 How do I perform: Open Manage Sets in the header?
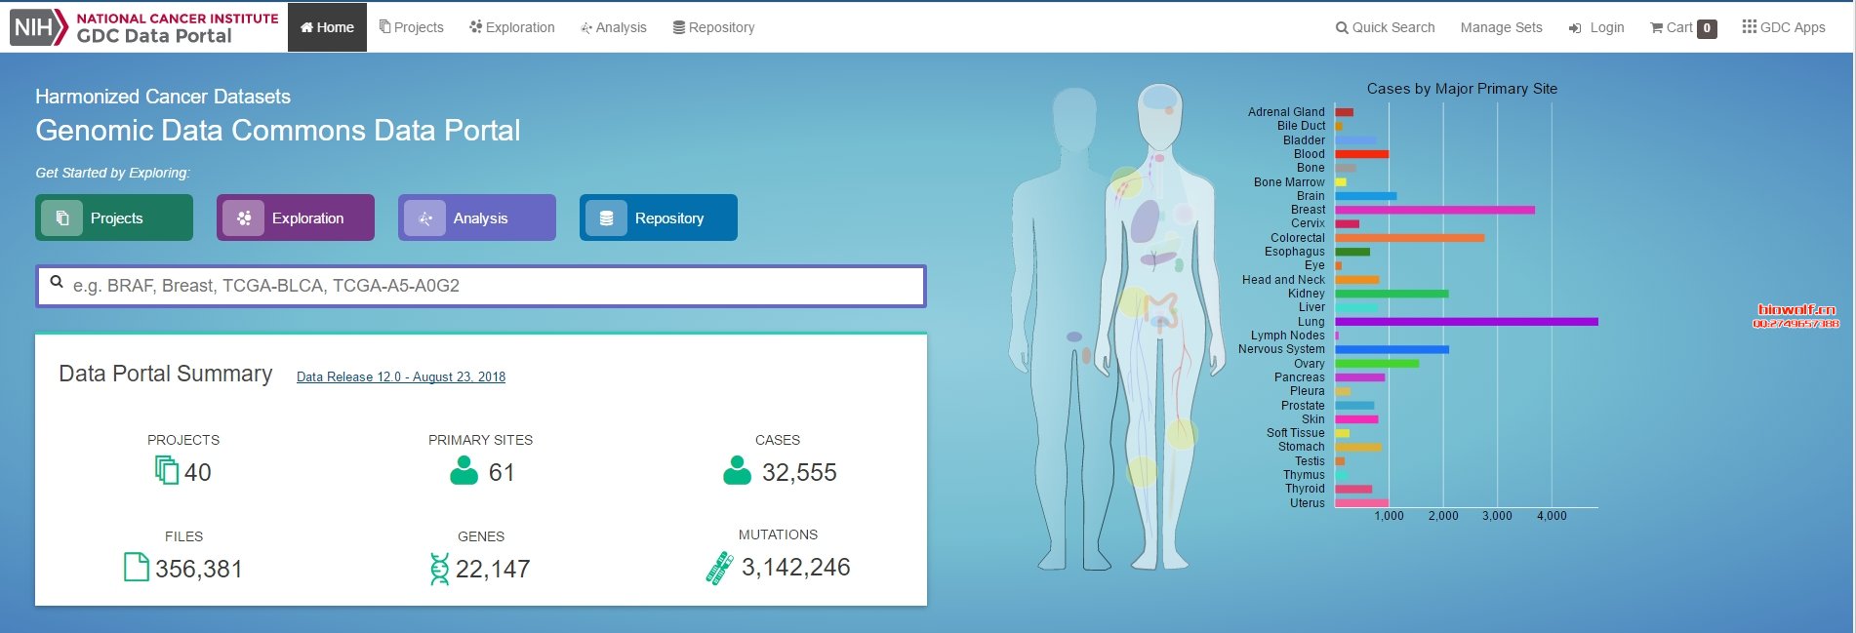(1501, 27)
